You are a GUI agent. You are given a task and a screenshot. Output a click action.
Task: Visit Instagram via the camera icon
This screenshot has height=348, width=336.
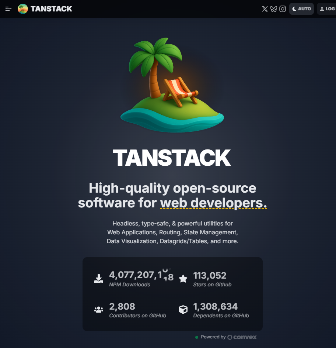click(283, 9)
